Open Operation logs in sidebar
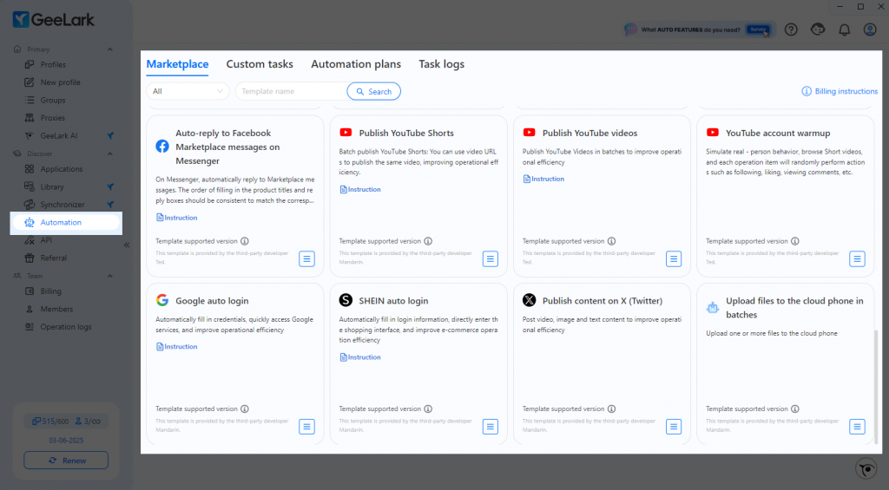This screenshot has width=889, height=490. (66, 327)
